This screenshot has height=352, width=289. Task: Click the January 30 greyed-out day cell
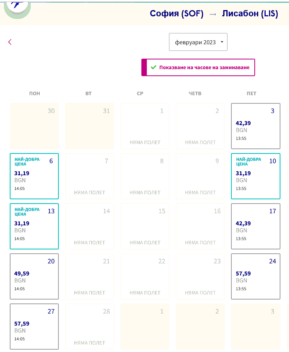pyautogui.click(x=34, y=126)
